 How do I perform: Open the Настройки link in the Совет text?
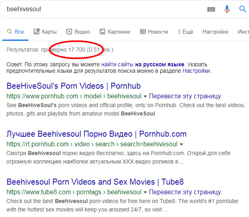pyautogui.click(x=196, y=71)
